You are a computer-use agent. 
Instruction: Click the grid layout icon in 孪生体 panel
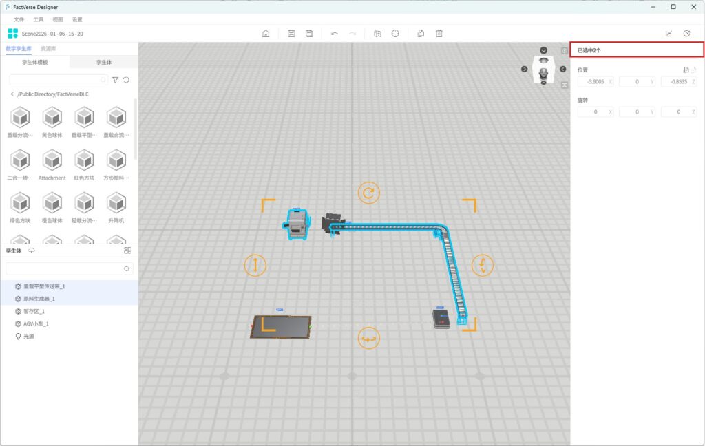click(x=127, y=251)
